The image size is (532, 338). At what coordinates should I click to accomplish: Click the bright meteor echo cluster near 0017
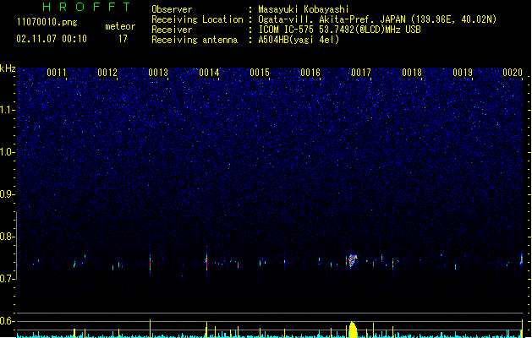point(353,261)
